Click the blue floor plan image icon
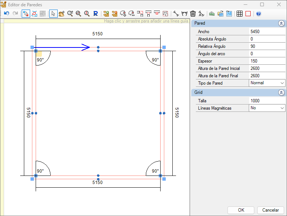Image resolution: width=287 pixels, height=216 pixels. [x=229, y=14]
